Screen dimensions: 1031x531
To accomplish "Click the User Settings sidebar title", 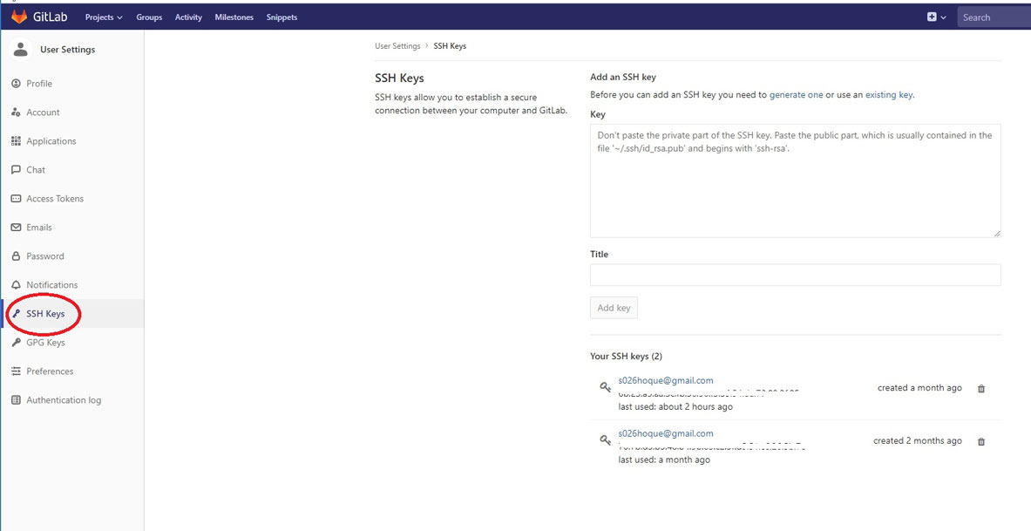I will [67, 50].
